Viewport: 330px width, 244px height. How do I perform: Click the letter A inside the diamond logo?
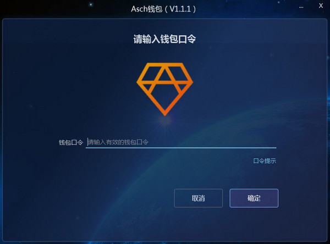[x=165, y=81]
